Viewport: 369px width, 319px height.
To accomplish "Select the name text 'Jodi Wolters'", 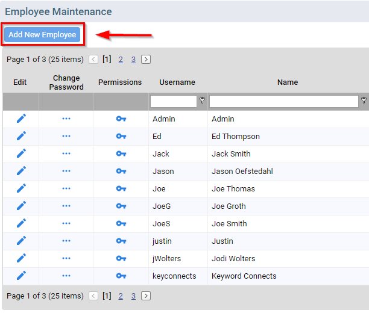I will click(x=233, y=258).
